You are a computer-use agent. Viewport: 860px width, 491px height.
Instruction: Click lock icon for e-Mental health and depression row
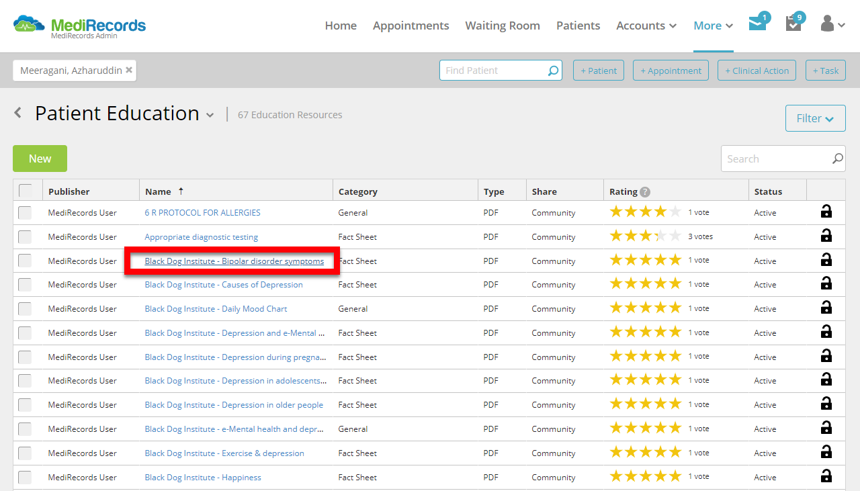click(x=826, y=428)
